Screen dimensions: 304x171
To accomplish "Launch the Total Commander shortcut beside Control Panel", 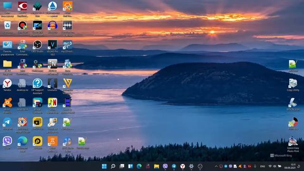I will click(22, 45).
